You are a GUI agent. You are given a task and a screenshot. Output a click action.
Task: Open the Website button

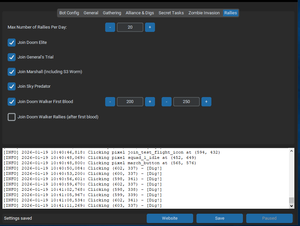pyautogui.click(x=170, y=218)
